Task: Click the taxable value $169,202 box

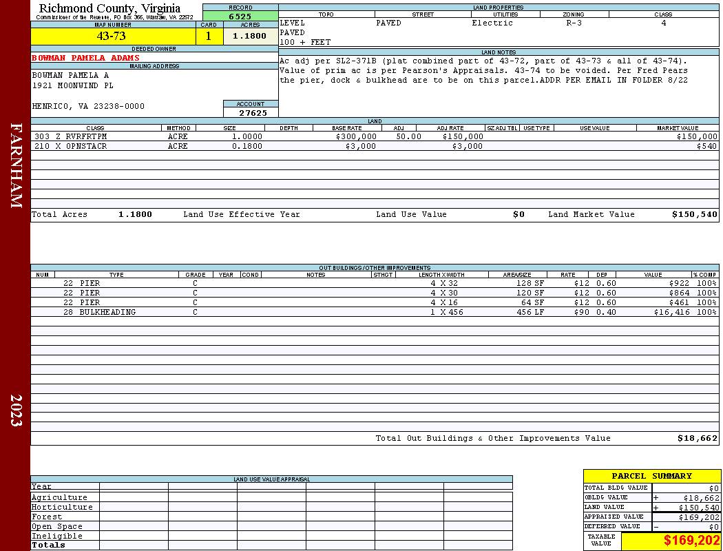Action: click(x=671, y=541)
